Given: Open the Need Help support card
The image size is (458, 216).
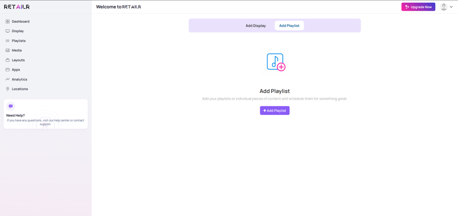Looking at the screenshot, I should point(46,118).
